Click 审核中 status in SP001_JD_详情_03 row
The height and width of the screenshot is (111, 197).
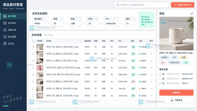pos(143,61)
